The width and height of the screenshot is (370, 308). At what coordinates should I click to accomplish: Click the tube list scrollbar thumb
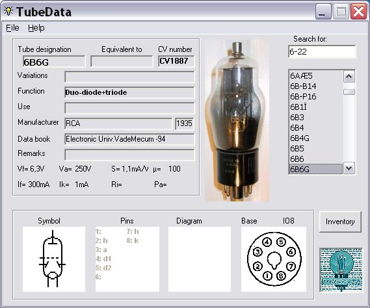(349, 92)
